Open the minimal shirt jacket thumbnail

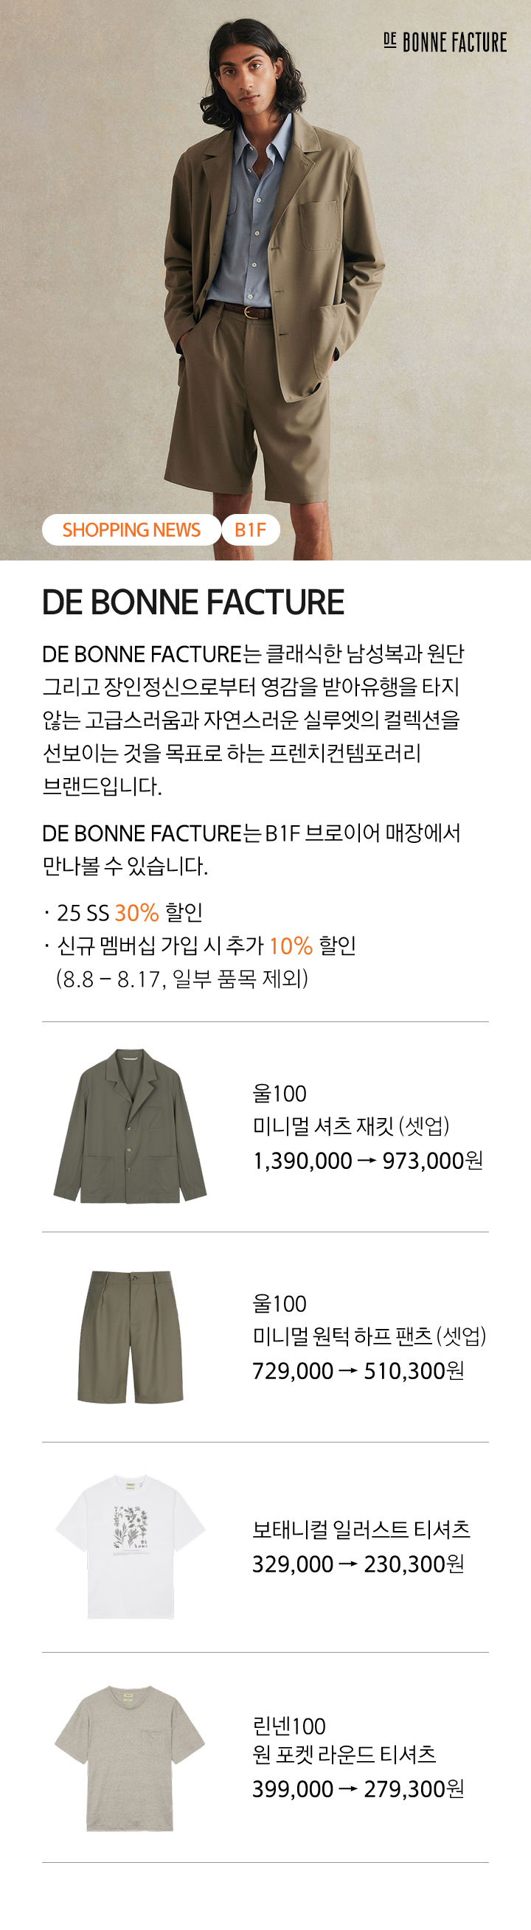[131, 1125]
